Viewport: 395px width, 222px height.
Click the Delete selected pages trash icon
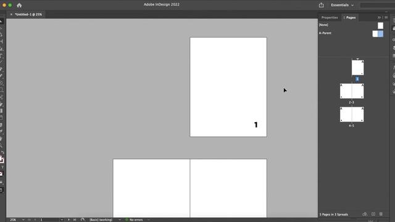click(x=381, y=214)
